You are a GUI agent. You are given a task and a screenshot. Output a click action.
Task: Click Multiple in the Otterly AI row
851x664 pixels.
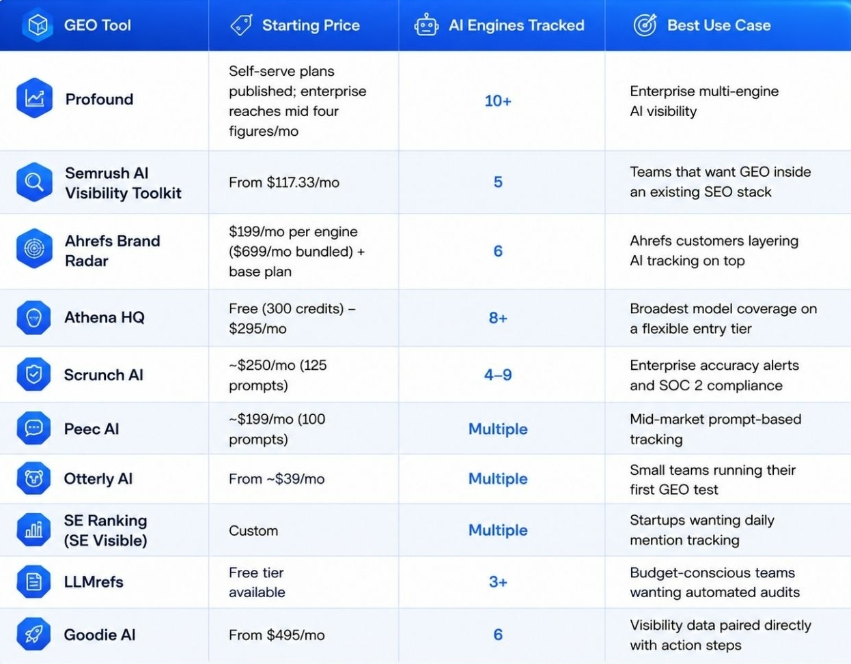(x=498, y=478)
